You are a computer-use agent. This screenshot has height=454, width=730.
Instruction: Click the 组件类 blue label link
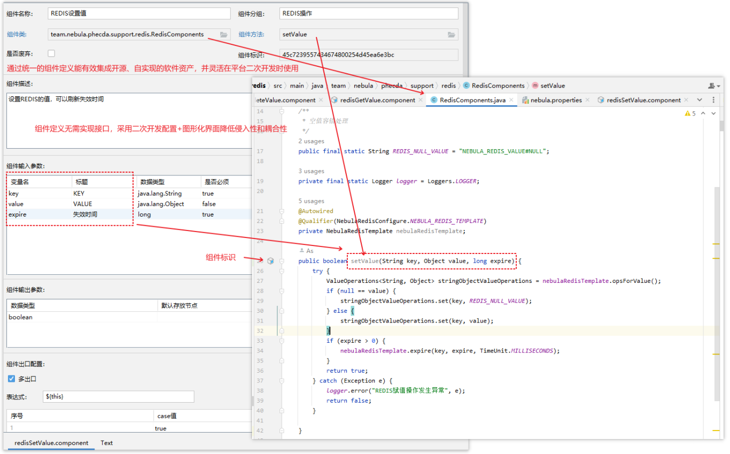click(17, 35)
